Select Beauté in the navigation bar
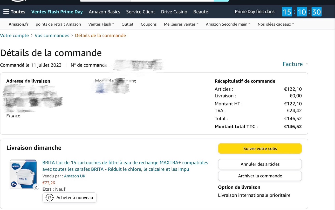The image size is (335, 210). 201,12
